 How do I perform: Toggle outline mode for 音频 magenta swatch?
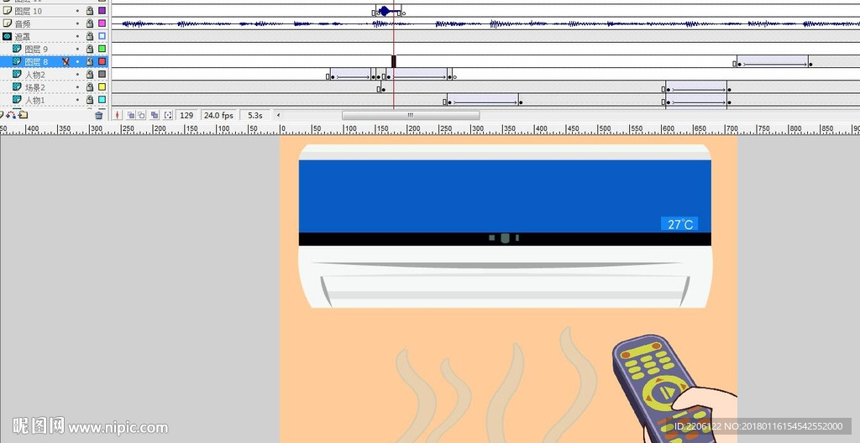(102, 23)
